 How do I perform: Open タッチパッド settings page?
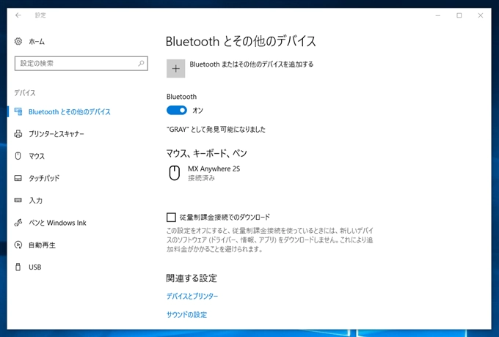(44, 178)
